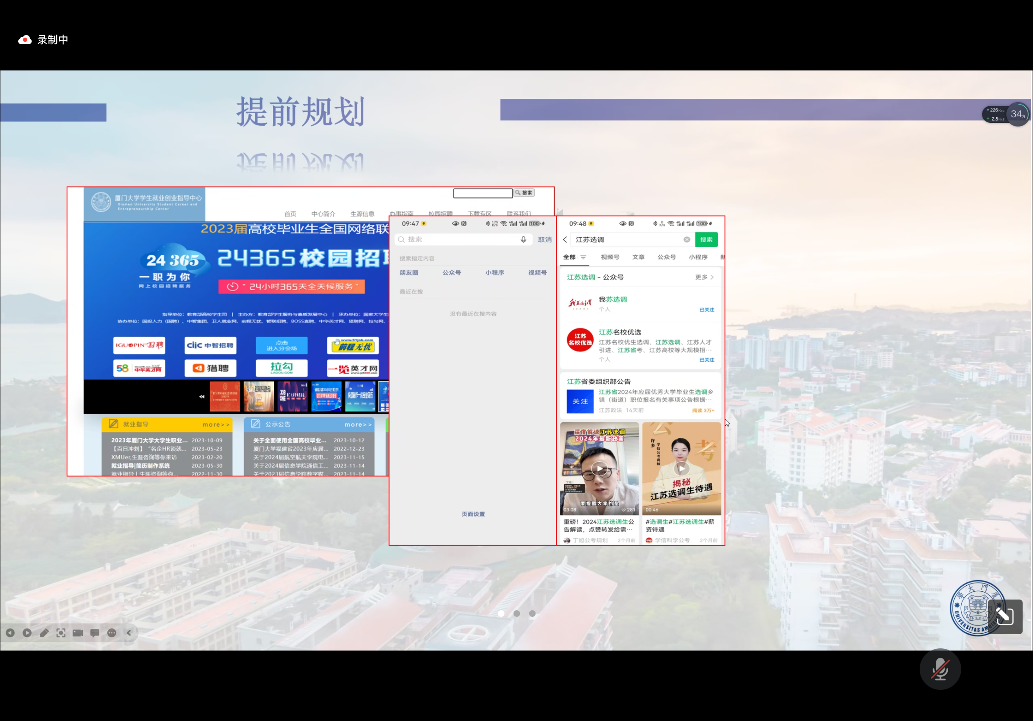The height and width of the screenshot is (721, 1033).
Task: Click the focus/zoom frame icon
Action: tap(61, 633)
